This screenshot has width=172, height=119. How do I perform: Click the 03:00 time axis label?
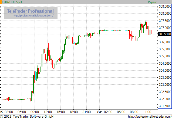(9, 112)
